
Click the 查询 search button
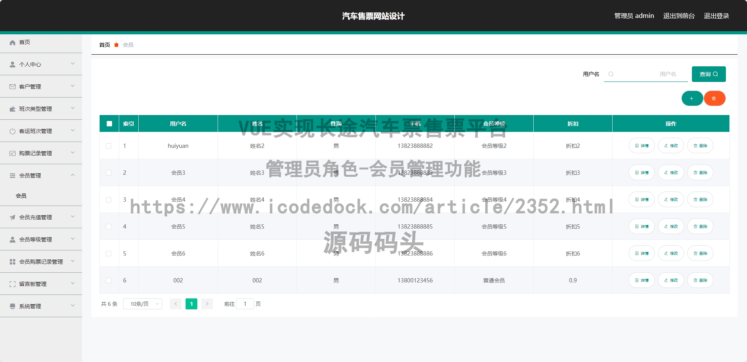(709, 74)
